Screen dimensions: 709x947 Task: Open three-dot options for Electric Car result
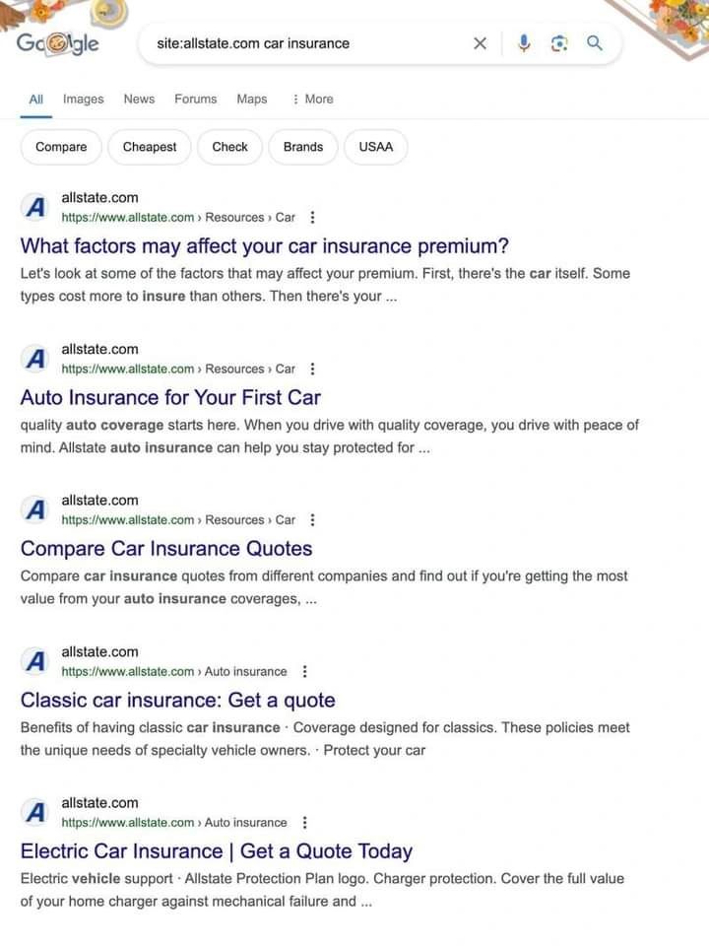[304, 823]
